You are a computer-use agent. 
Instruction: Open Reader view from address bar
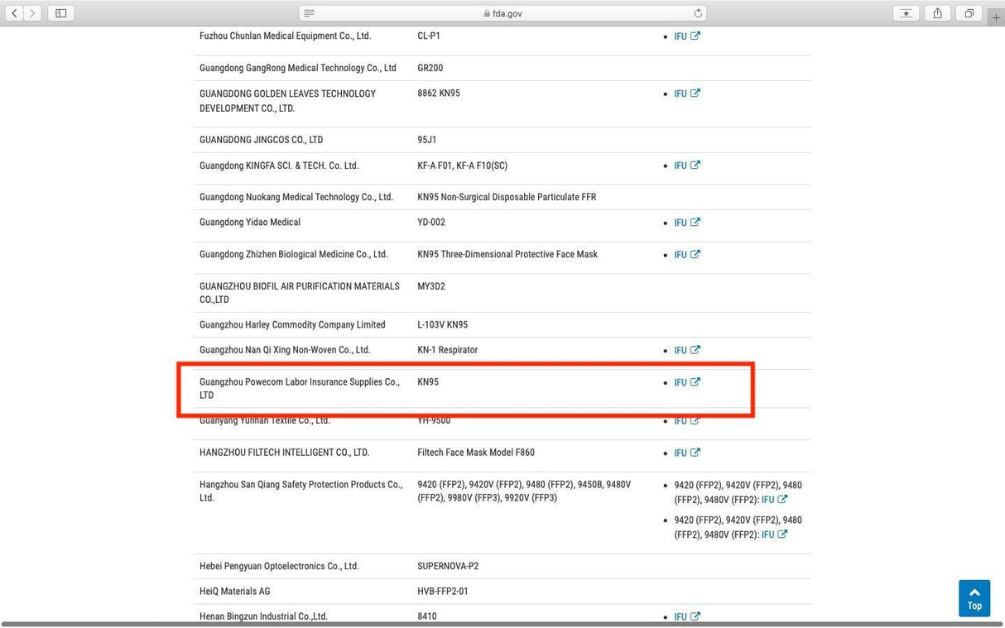click(x=309, y=13)
